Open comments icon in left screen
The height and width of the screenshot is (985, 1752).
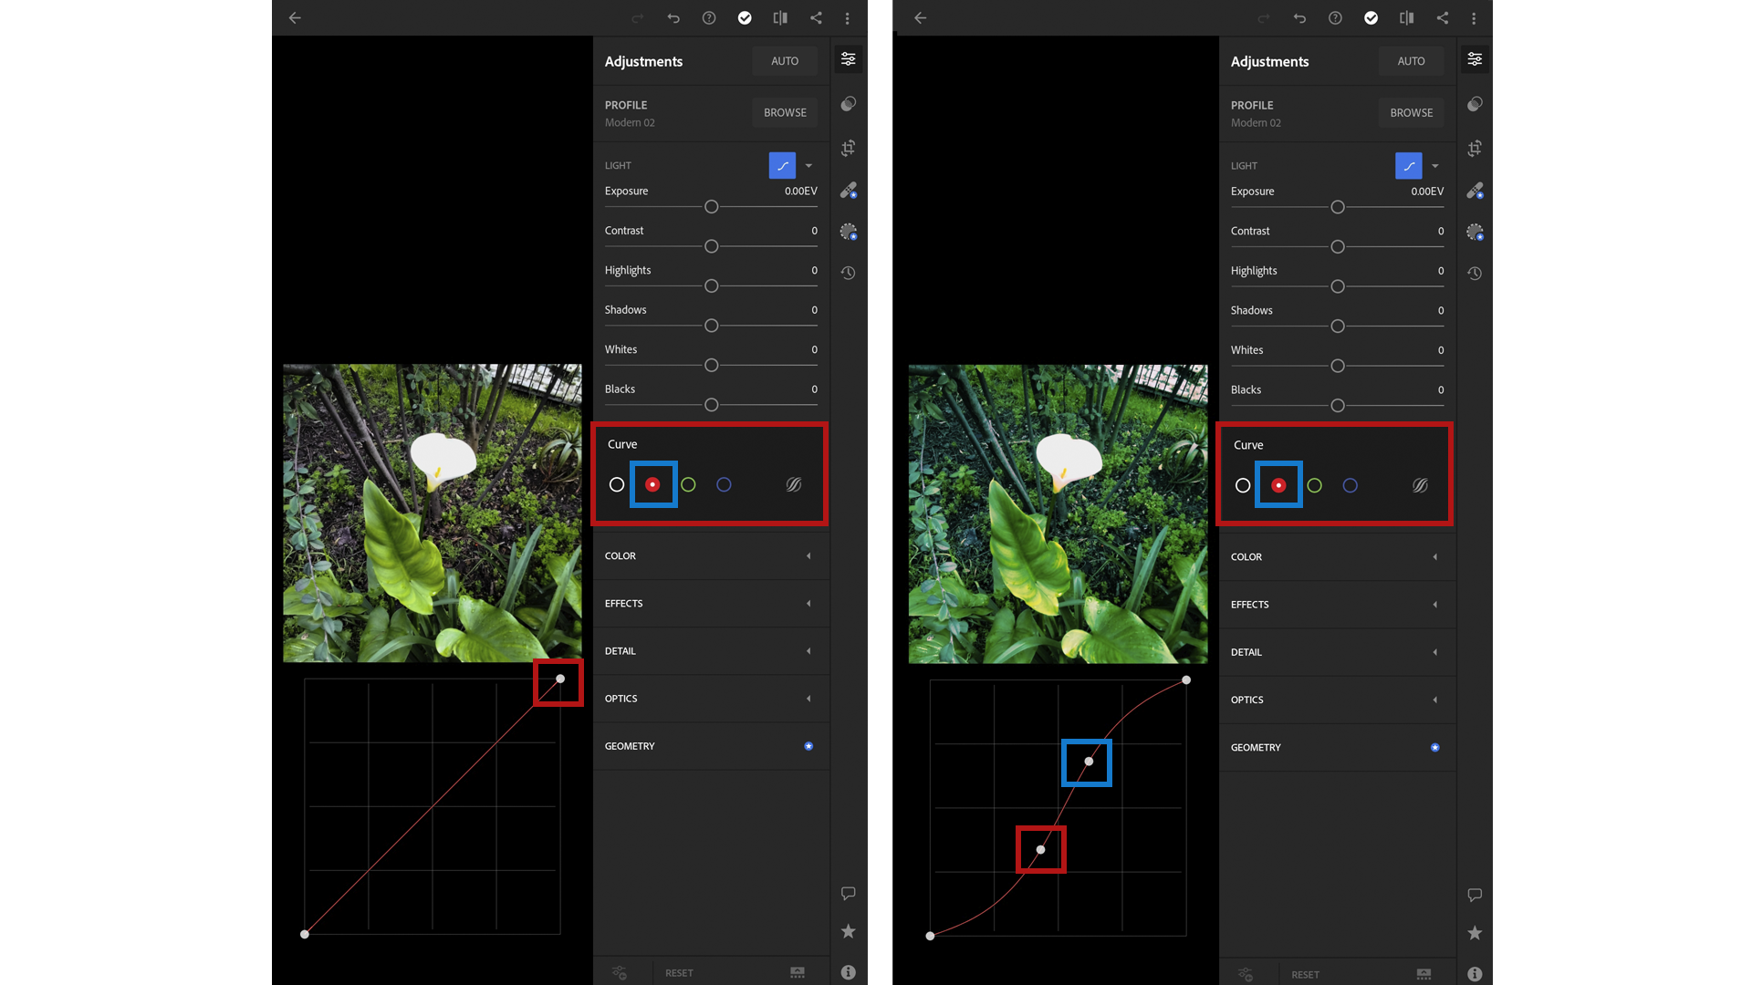(849, 894)
